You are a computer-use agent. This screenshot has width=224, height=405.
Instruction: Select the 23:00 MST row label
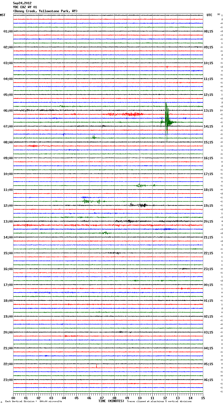click(8, 380)
